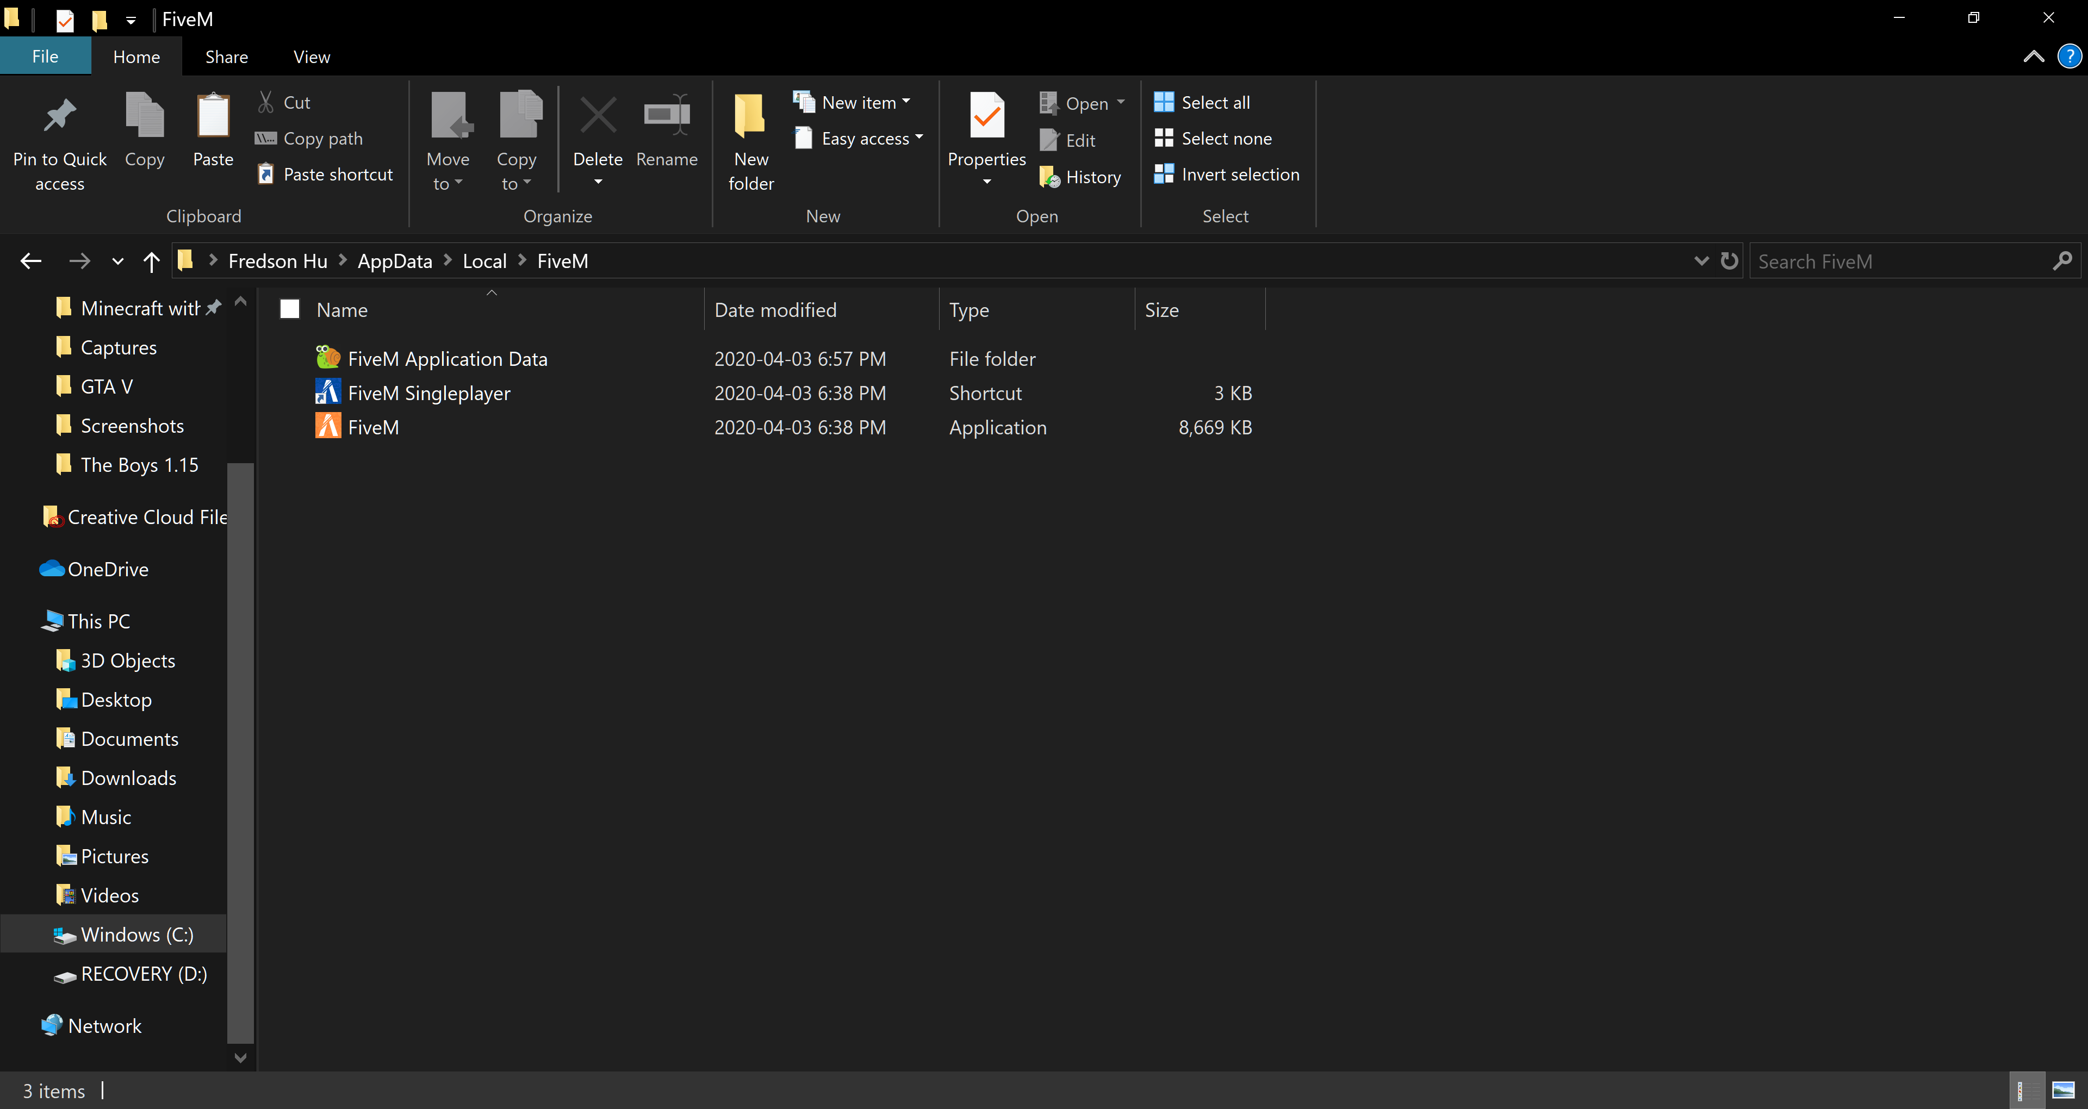Image resolution: width=2088 pixels, height=1109 pixels.
Task: Click the navigation pane scrollbar
Action: pyautogui.click(x=240, y=752)
